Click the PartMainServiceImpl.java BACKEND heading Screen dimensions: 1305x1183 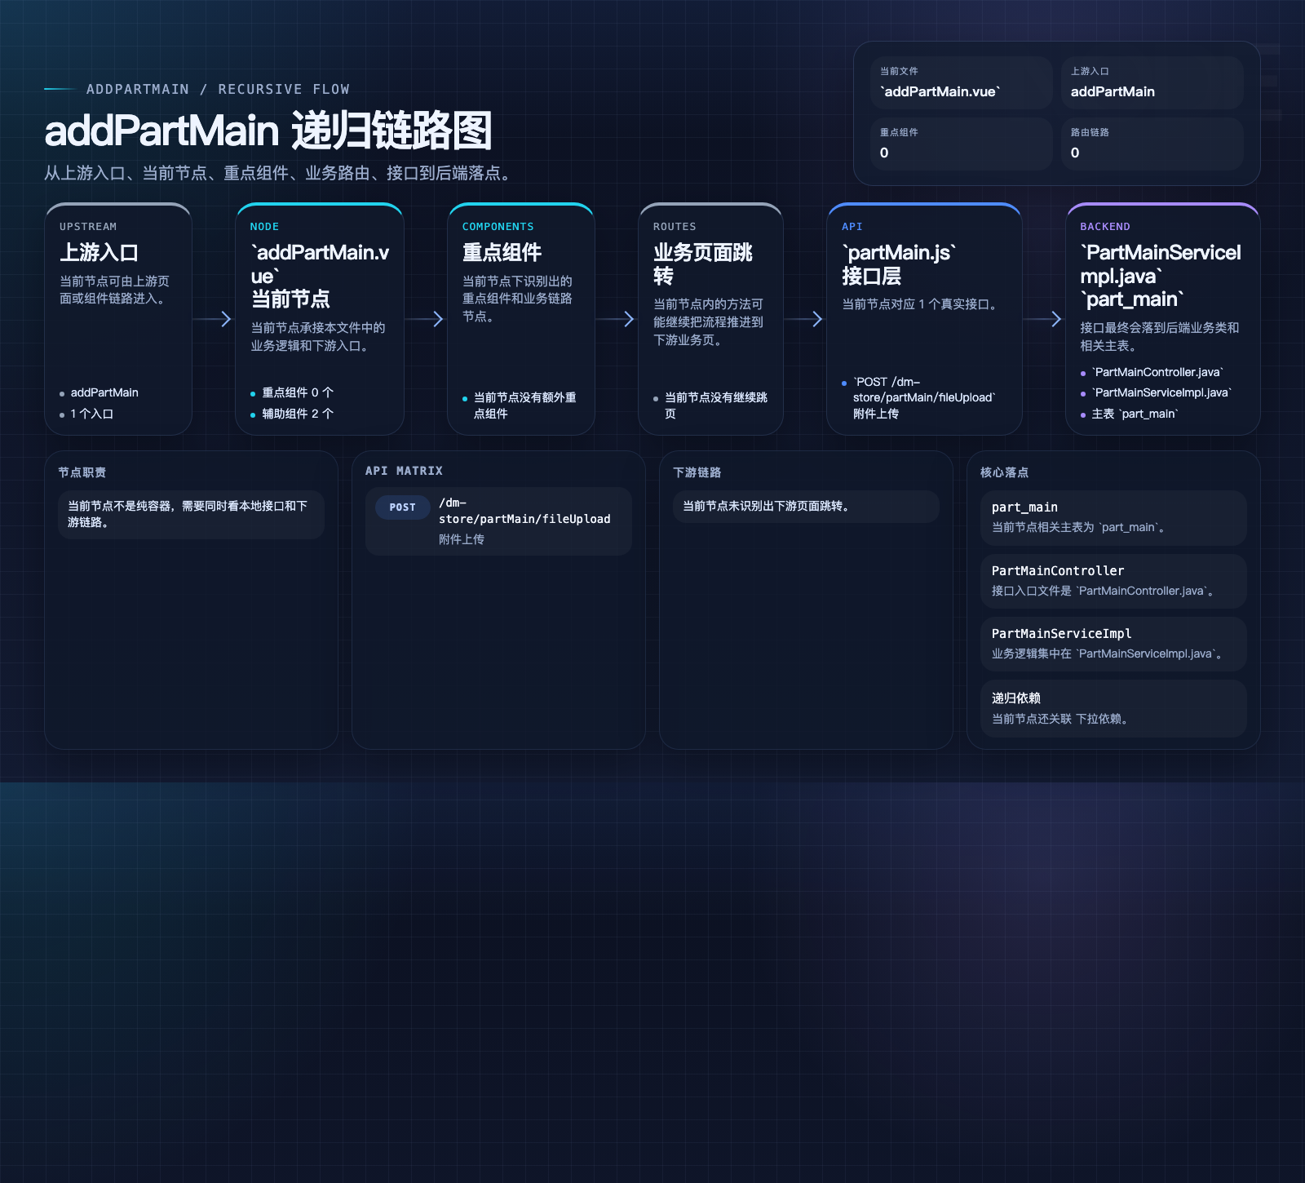(x=1161, y=276)
